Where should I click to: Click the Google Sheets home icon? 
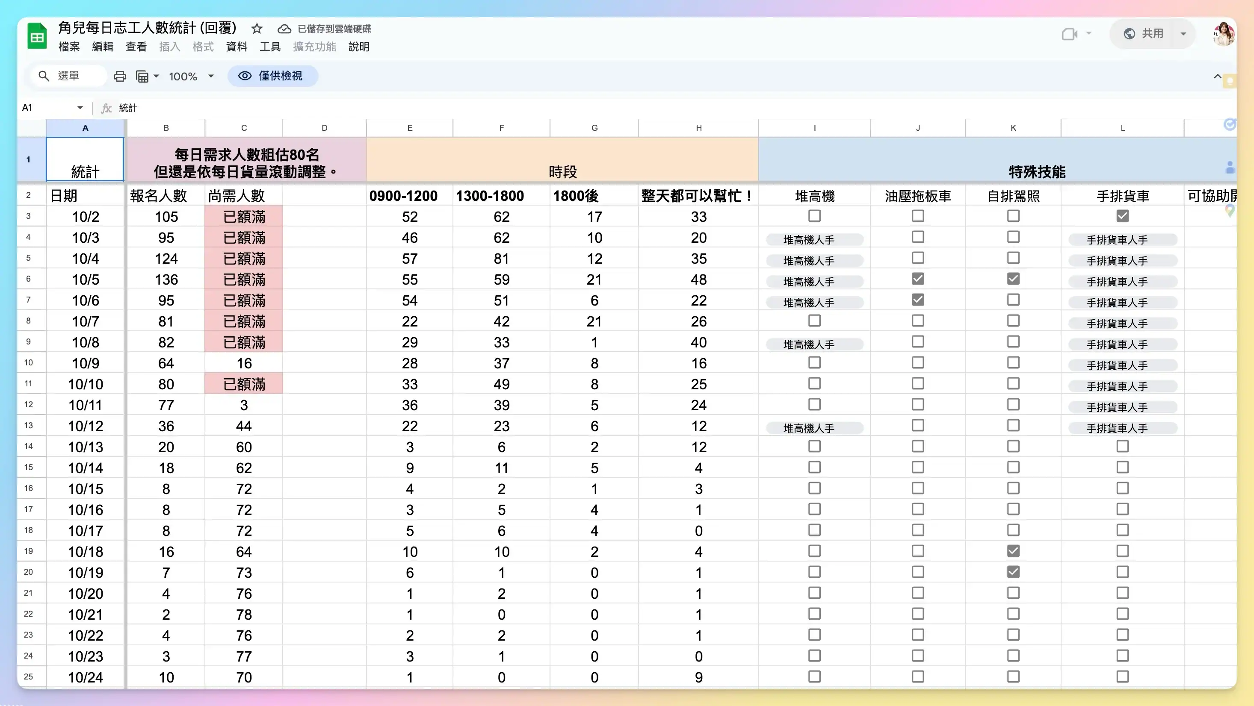37,36
